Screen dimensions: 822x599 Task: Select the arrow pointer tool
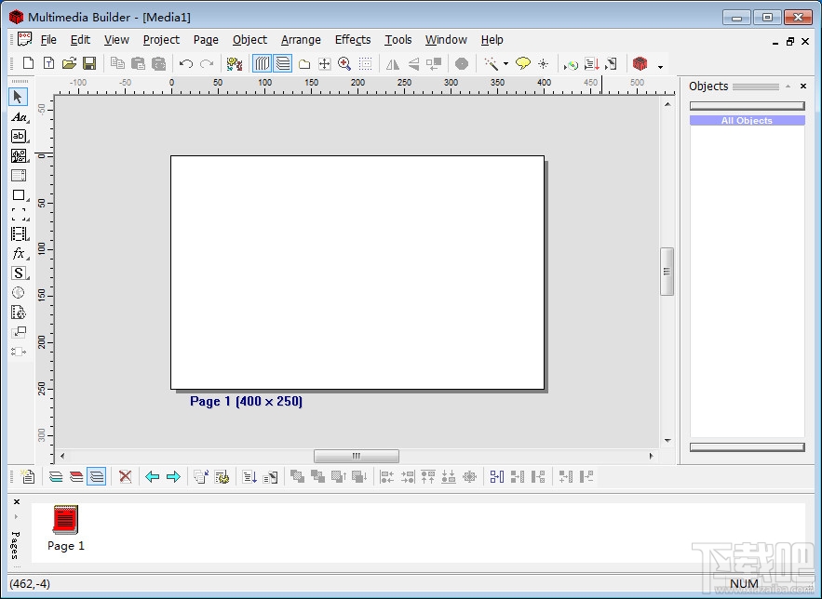click(x=19, y=97)
